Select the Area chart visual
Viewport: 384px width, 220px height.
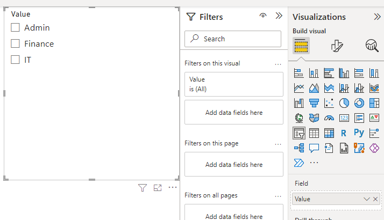314,88
